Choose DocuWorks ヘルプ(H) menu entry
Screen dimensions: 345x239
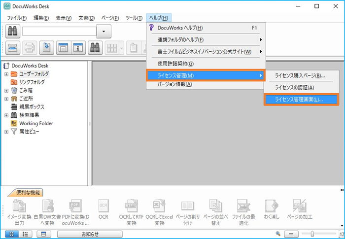pos(206,28)
